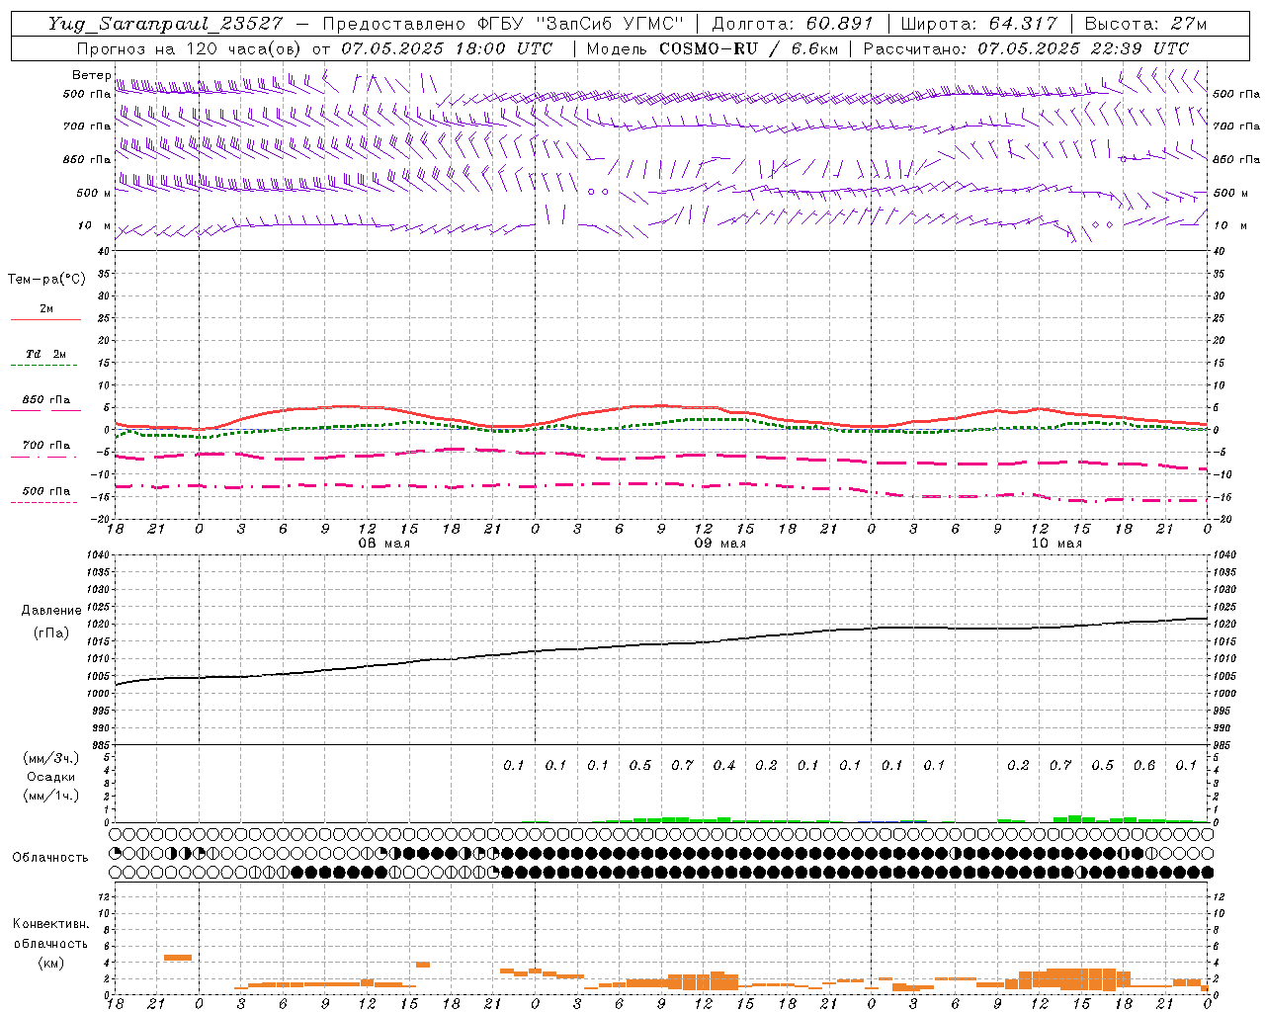Screen dimensions: 1265x1012
Task: Click the 'Осадки' precipitation label
Action: click(x=51, y=777)
